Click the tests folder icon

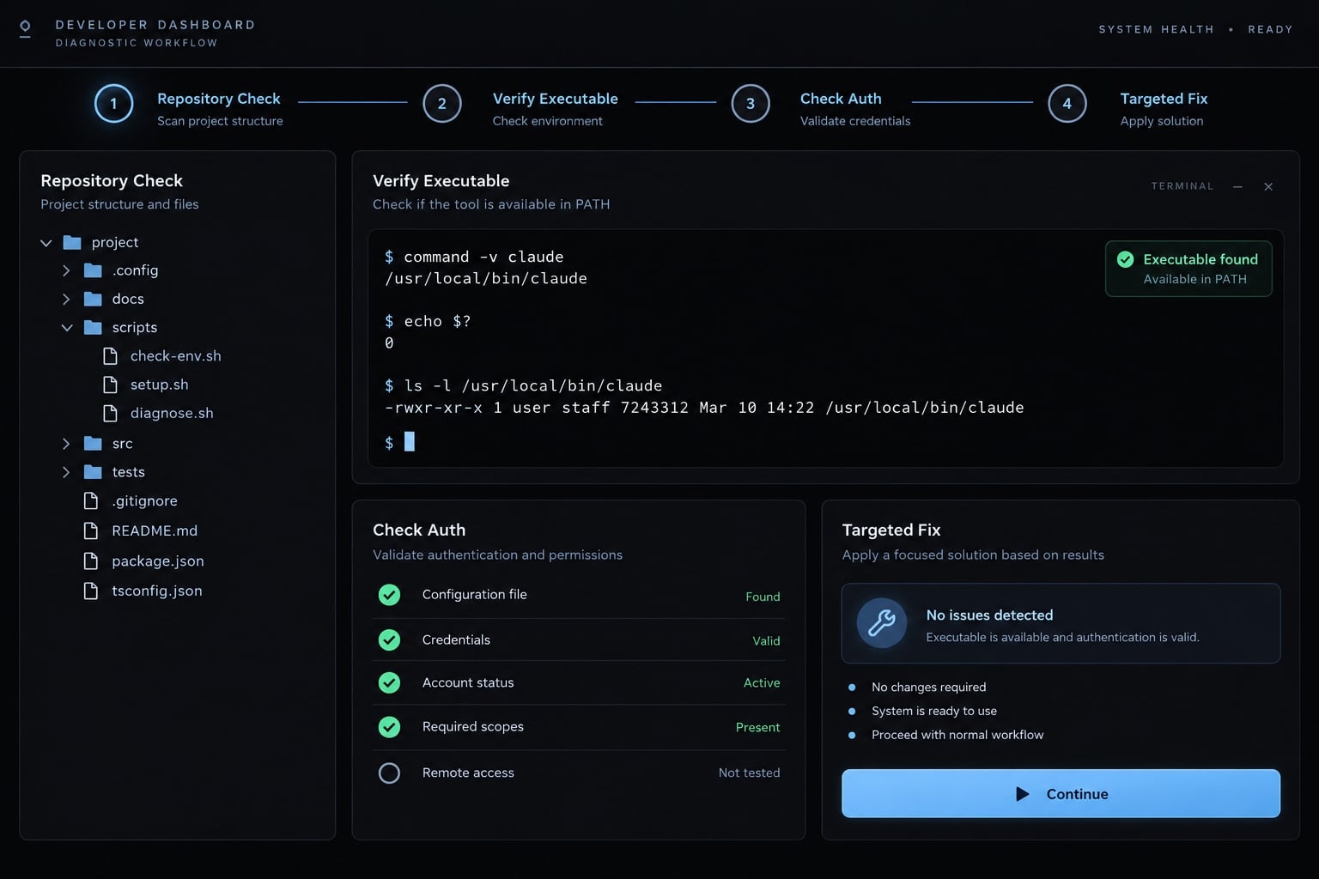click(93, 472)
